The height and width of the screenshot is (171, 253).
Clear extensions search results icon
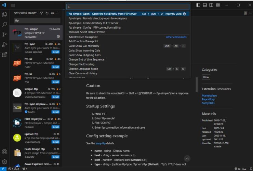(x=52, y=13)
